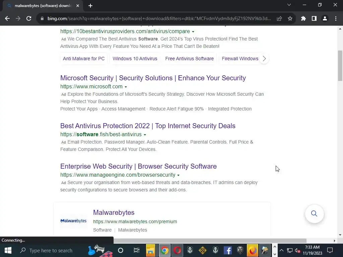Open File Explorer from taskbar

pos(150,250)
